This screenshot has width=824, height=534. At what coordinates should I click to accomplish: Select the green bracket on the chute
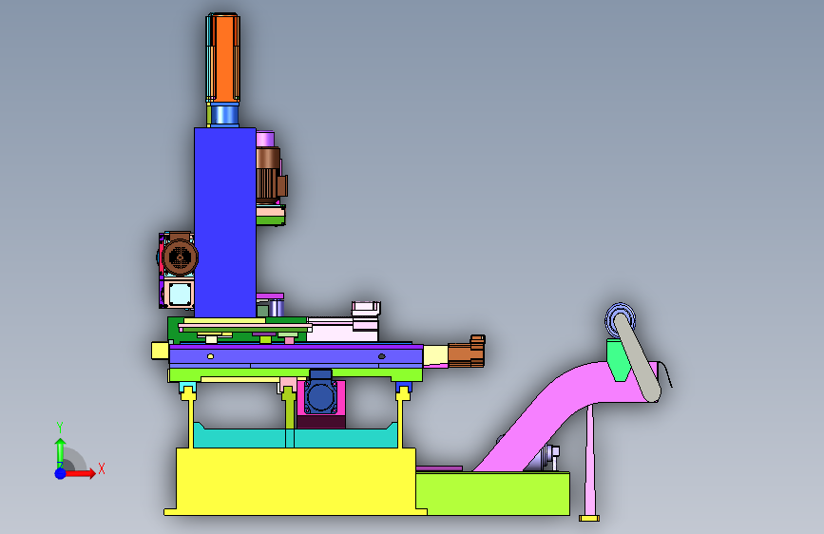pyautogui.click(x=618, y=360)
